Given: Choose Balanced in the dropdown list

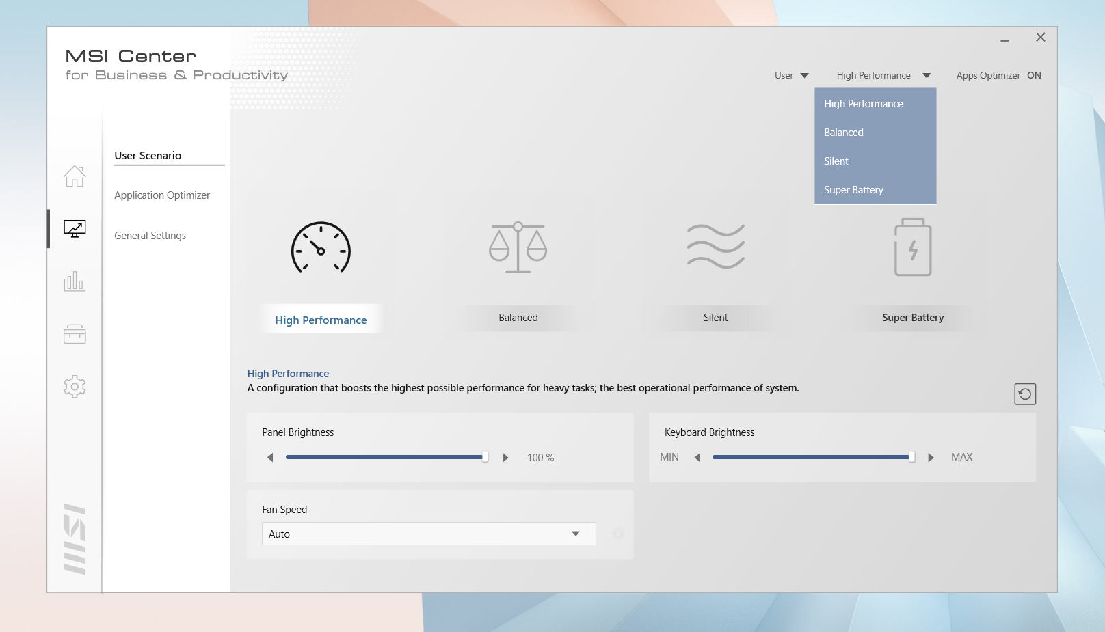Looking at the screenshot, I should 875,133.
